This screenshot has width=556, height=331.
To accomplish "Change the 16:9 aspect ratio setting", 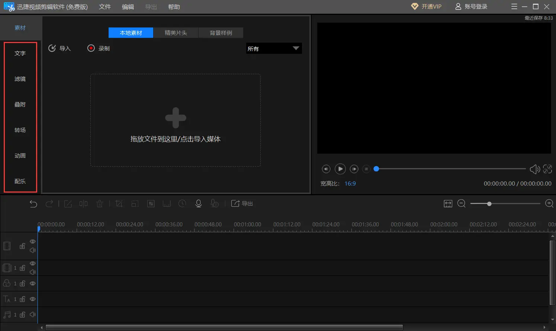I will point(350,184).
